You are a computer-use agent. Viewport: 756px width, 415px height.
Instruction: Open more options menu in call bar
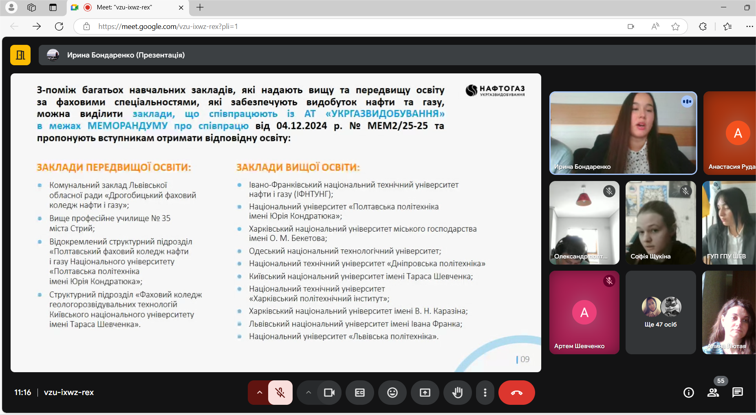[485, 393]
